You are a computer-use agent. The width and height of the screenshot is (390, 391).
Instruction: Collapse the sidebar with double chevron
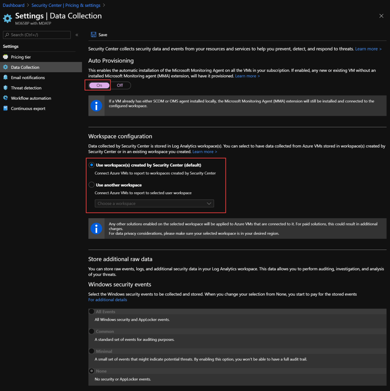pos(77,35)
